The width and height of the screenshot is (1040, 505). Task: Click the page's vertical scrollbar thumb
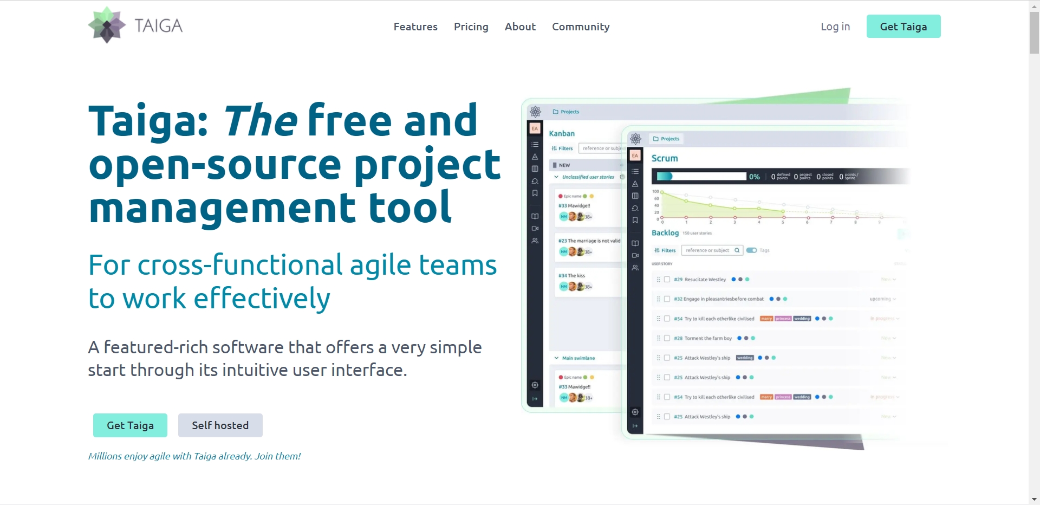1034,32
